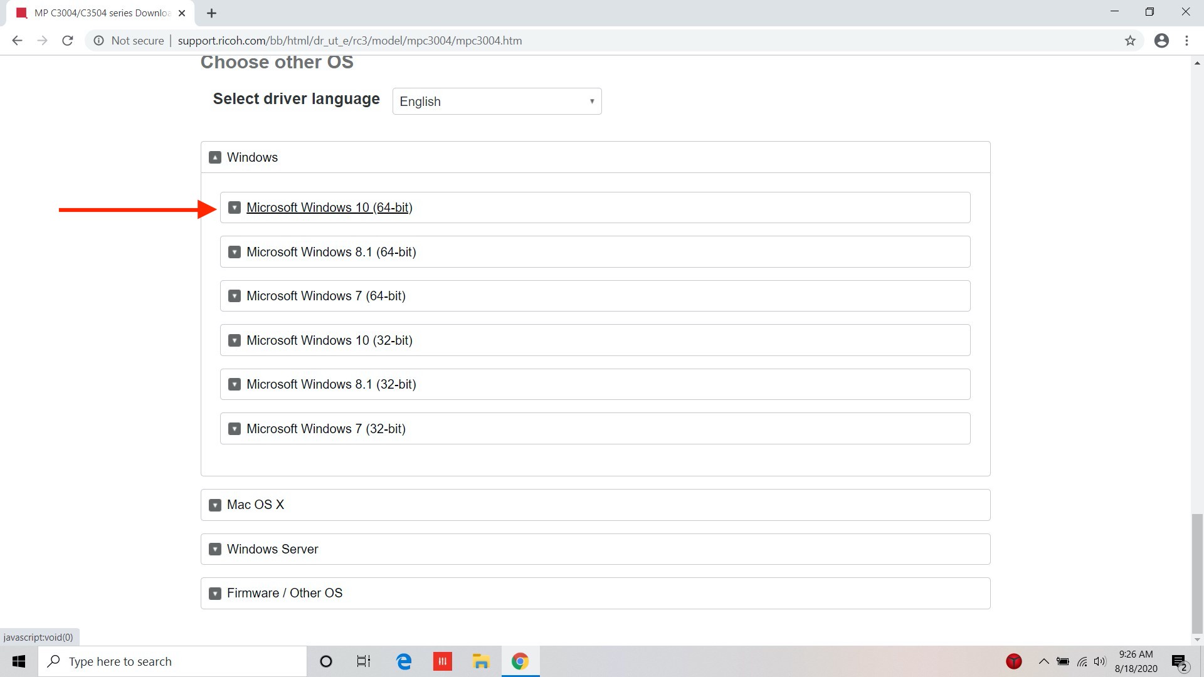Screen dimensions: 1204x677
Task: Select the MP C3004/C3504 series tab
Action: (x=100, y=13)
